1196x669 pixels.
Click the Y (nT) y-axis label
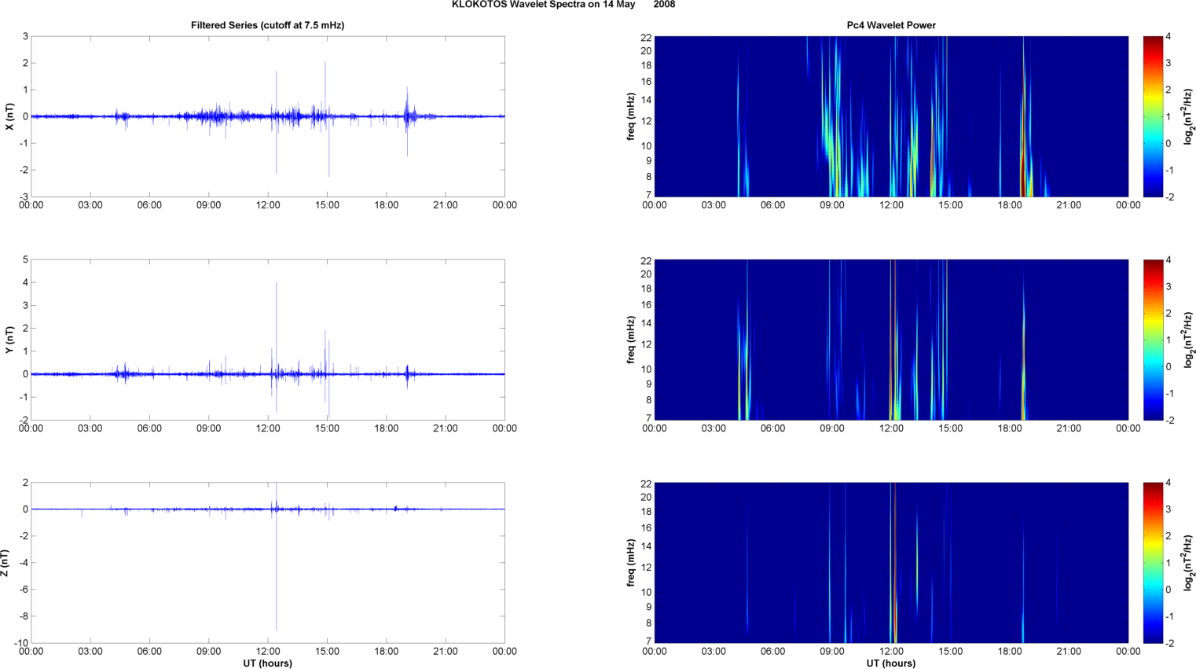(x=9, y=340)
